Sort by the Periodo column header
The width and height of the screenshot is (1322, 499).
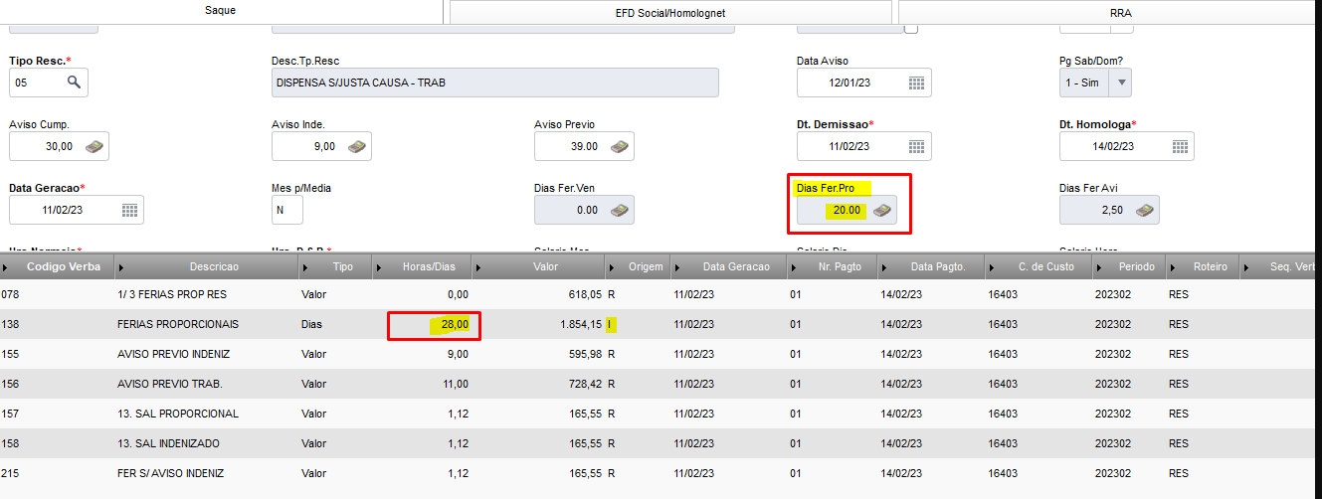[1137, 266]
